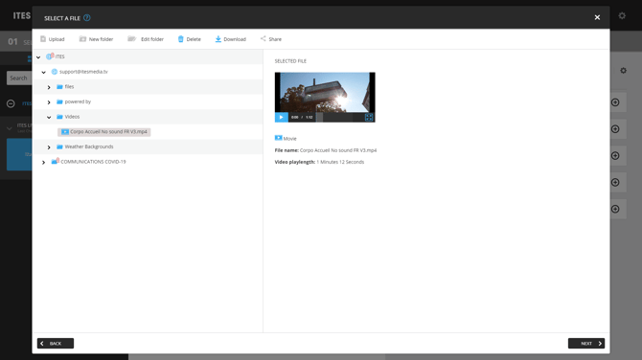642x360 pixels.
Task: Select the ITES tree root item
Action: pyautogui.click(x=59, y=56)
